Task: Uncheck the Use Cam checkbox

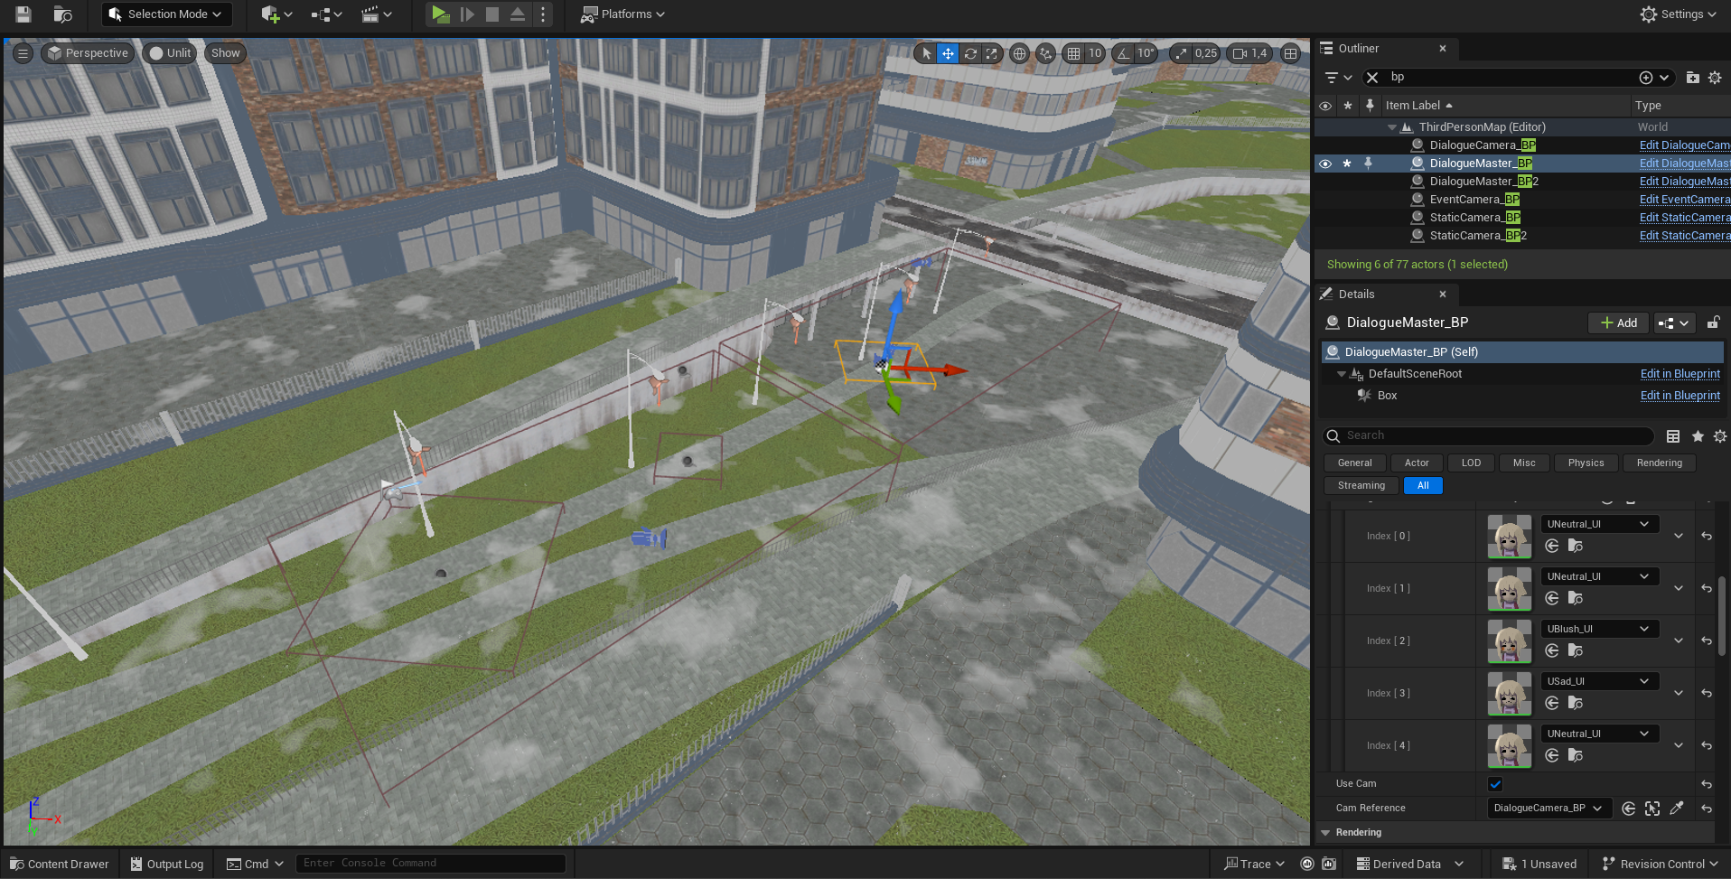Action: [x=1495, y=784]
